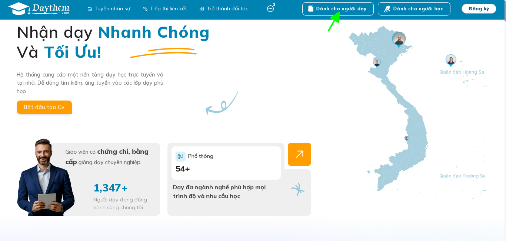
Task: Click the 1,347+ teachers statistic
Action: [110, 188]
